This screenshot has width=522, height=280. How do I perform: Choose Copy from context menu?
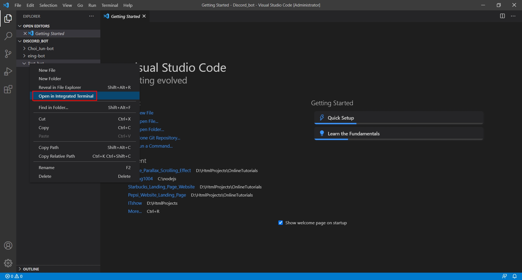[85, 127]
